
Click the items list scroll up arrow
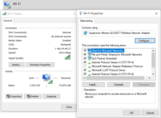pyautogui.click(x=153, y=51)
